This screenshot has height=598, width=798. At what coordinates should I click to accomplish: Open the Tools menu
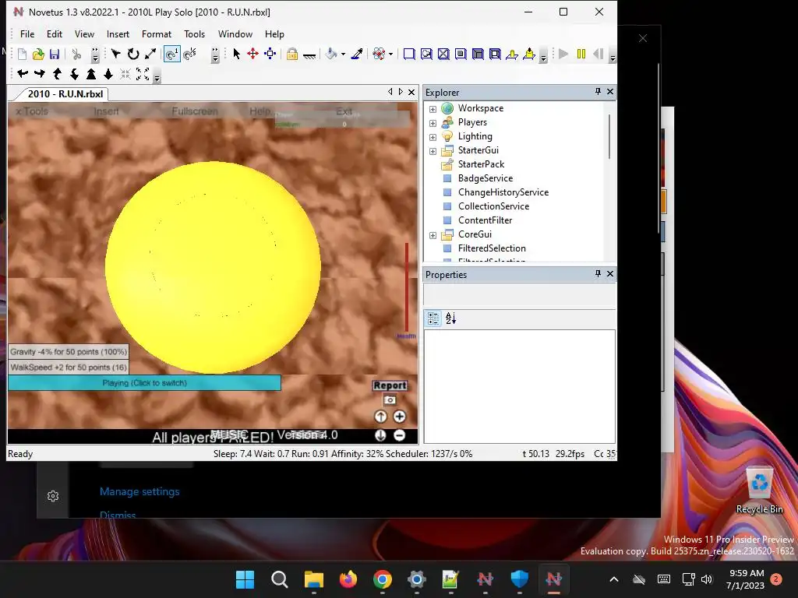[194, 34]
